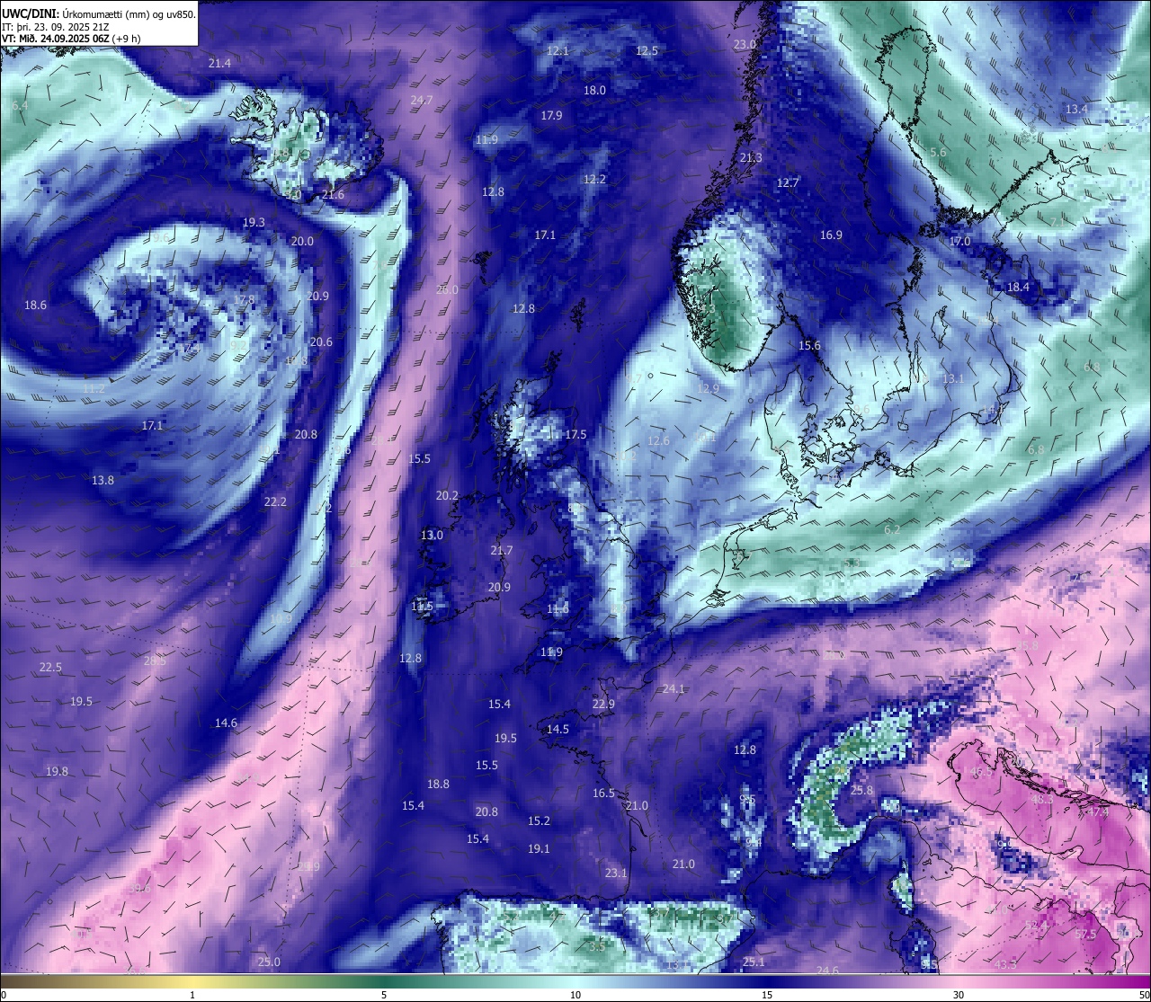Click the IT þri. 23. 09. 2025 21Z line
Viewport: 1151px width, 1002px height.
[53, 27]
